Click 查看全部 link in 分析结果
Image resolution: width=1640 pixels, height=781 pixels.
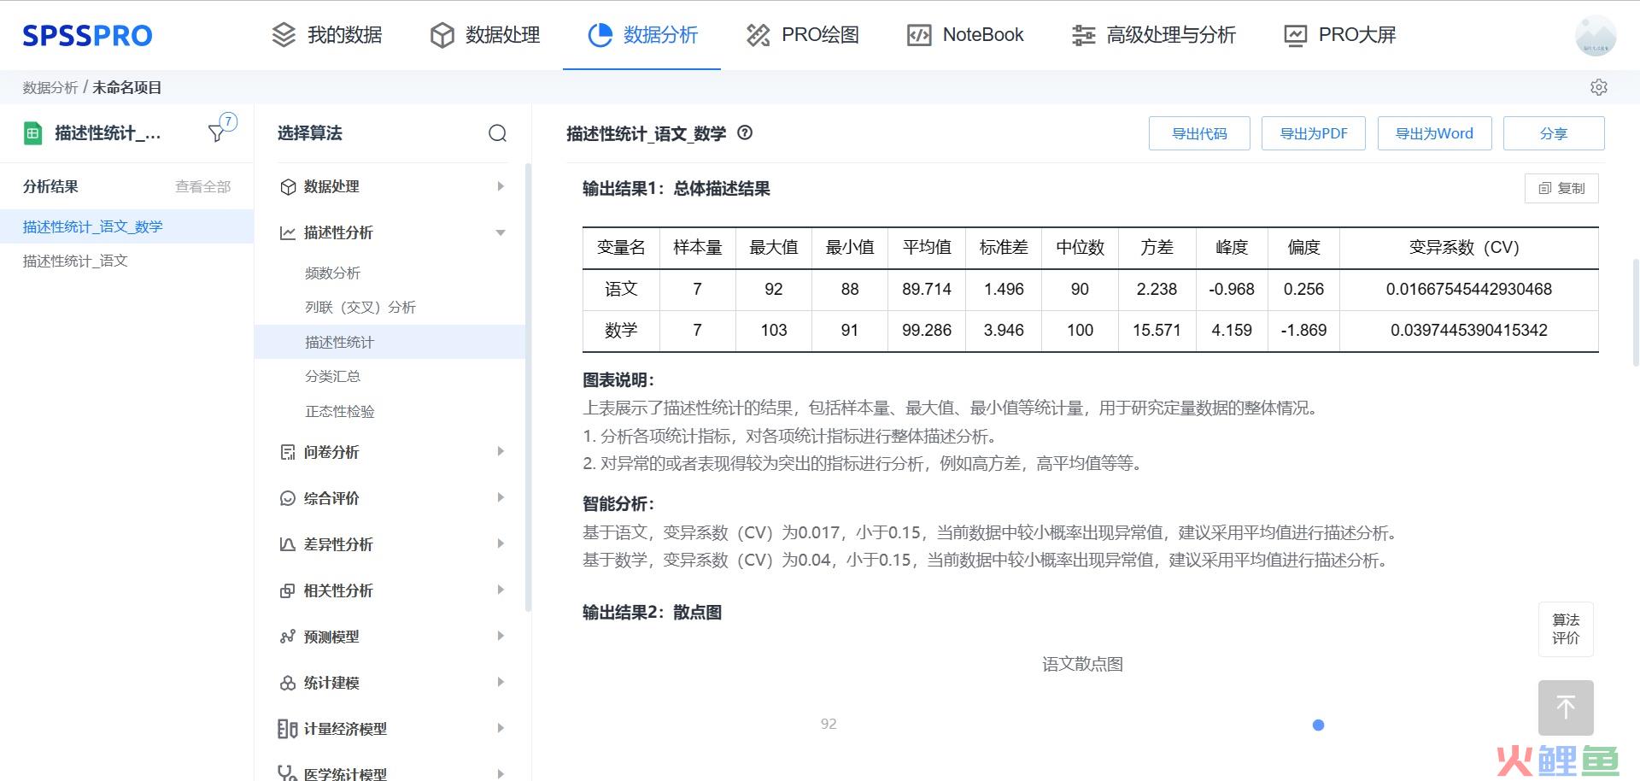(202, 186)
